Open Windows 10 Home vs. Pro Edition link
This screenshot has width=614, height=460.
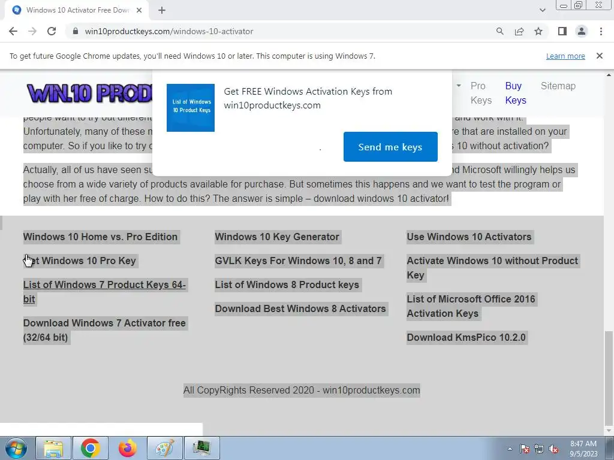[100, 237]
